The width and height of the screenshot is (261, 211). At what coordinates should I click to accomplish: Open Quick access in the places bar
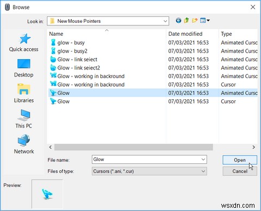coord(24,43)
